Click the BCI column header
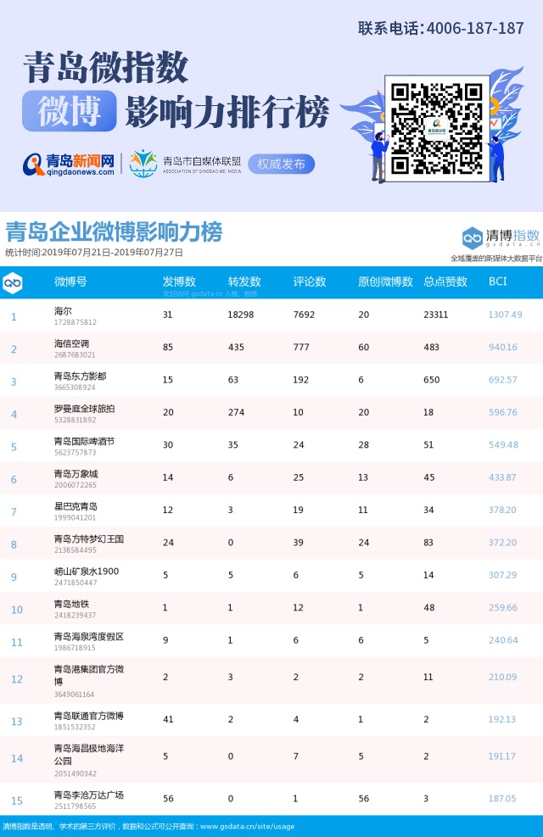 pyautogui.click(x=498, y=282)
